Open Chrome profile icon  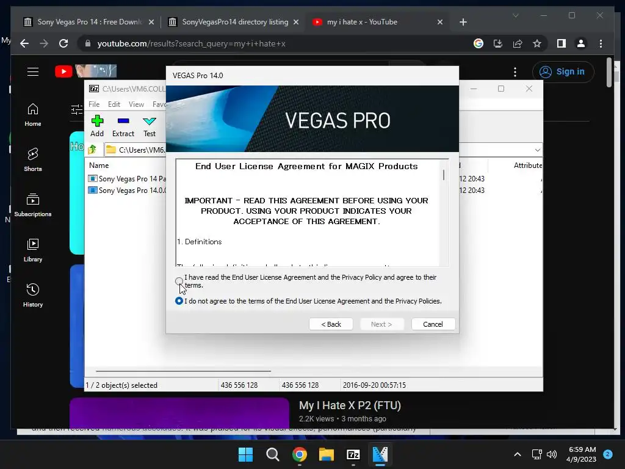[581, 43]
